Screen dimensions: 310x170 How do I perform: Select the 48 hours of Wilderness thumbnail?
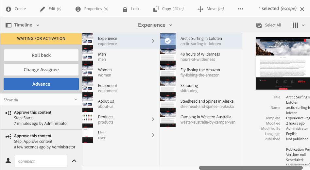click(x=168, y=57)
